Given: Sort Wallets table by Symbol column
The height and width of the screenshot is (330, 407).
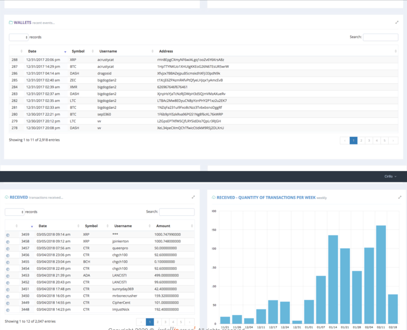Looking at the screenshot, I should point(78,51).
